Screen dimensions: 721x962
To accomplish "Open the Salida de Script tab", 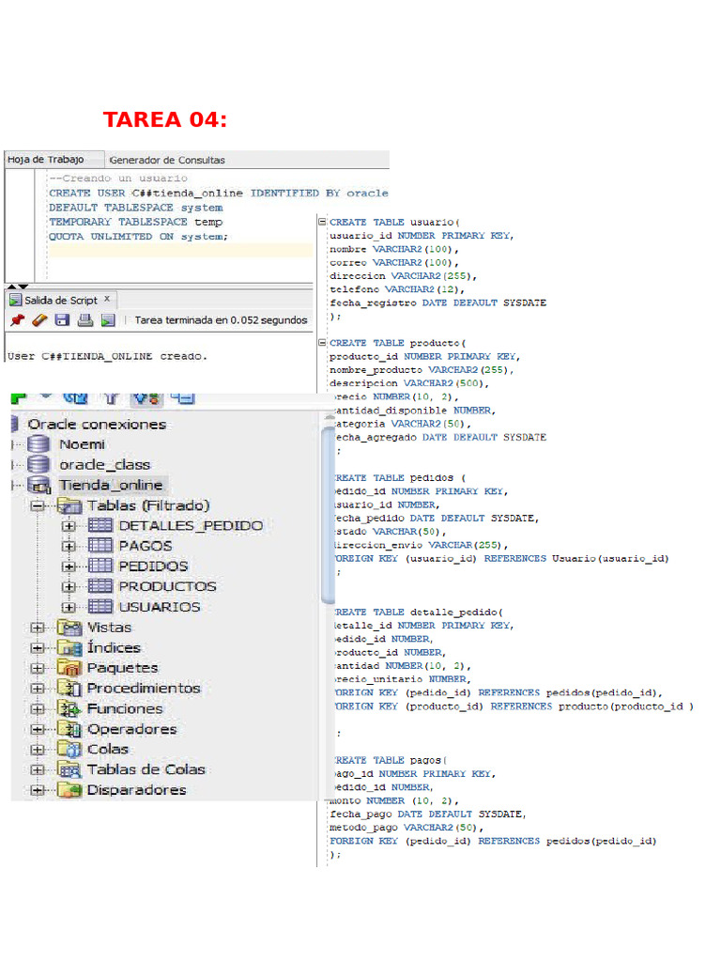I will click(61, 300).
